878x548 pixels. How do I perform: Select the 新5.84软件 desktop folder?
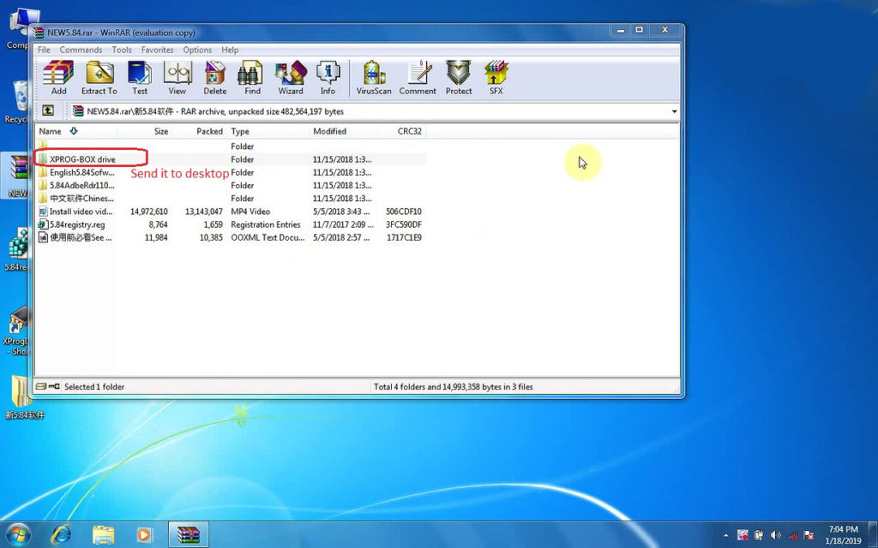click(23, 397)
